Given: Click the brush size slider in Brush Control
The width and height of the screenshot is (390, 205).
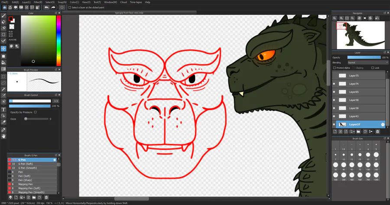Looking at the screenshot, I should 30,101.
